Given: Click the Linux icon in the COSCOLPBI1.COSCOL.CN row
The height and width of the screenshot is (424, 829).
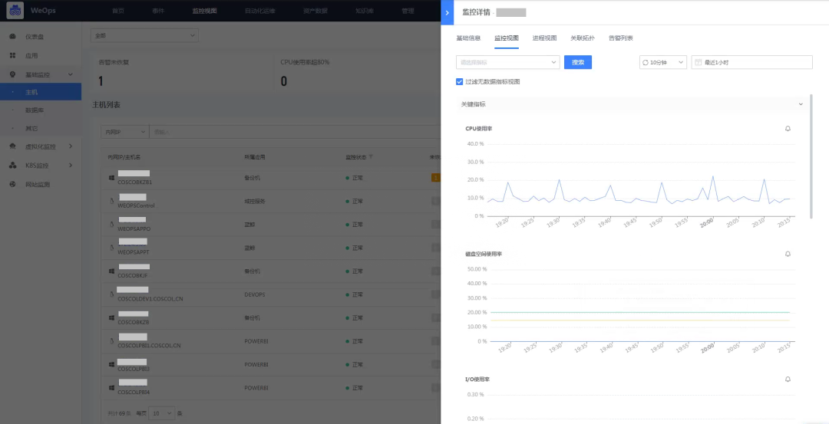Looking at the screenshot, I should (112, 341).
